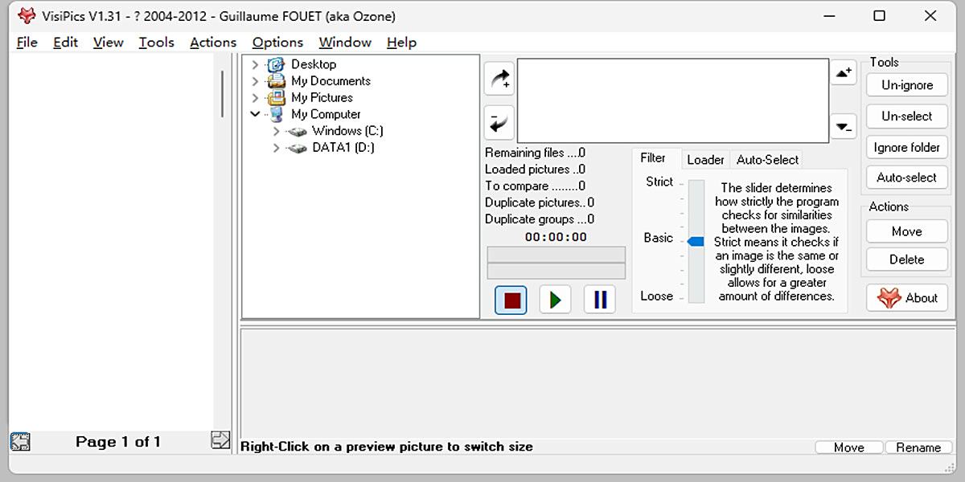Click the bottom-right page corner icon
The image size is (965, 482).
click(220, 440)
